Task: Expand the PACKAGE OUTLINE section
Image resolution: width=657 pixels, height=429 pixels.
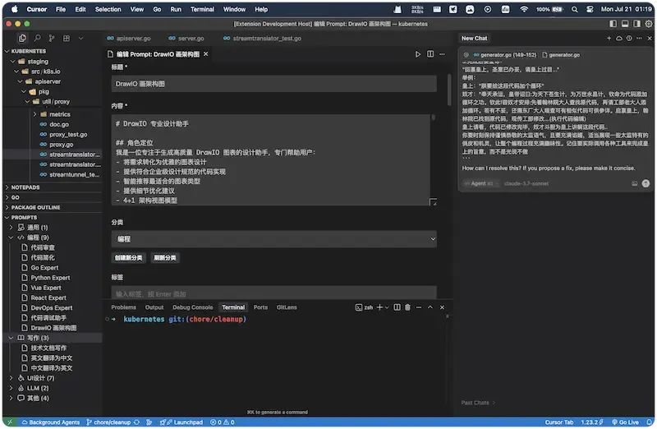Action: point(35,208)
